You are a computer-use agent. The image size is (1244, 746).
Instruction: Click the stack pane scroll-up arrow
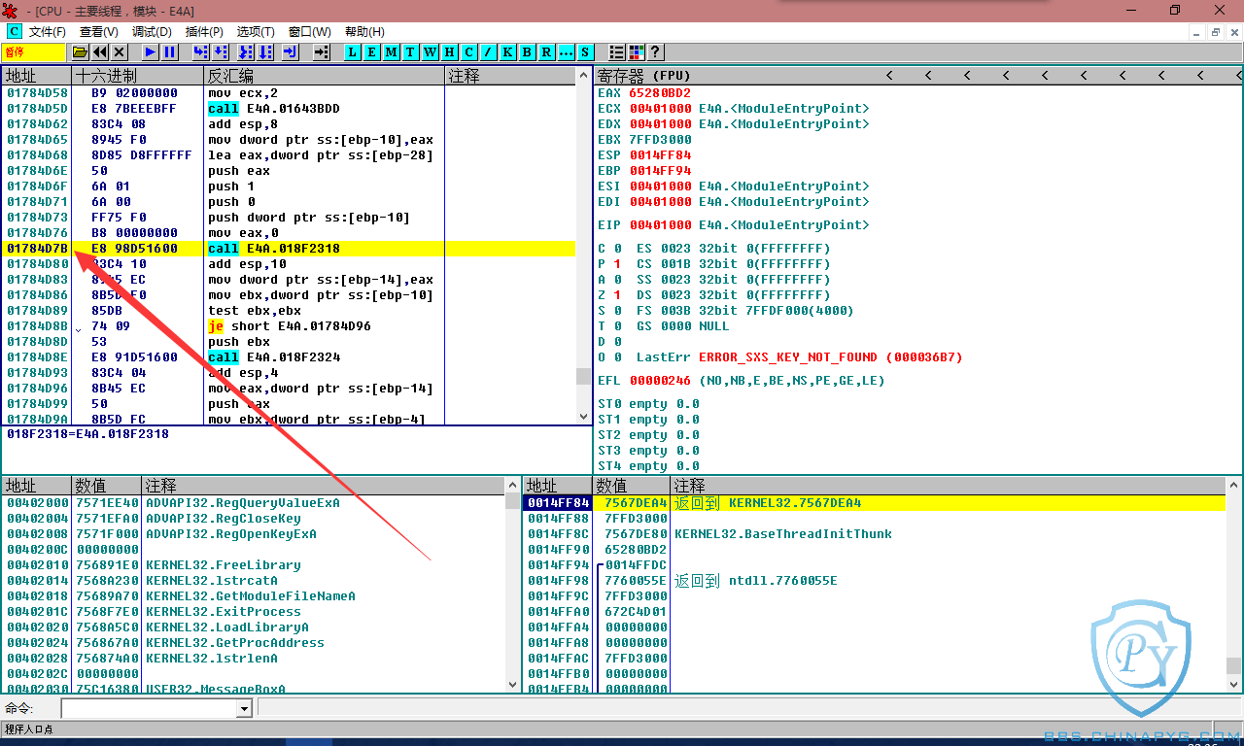pyautogui.click(x=1233, y=486)
